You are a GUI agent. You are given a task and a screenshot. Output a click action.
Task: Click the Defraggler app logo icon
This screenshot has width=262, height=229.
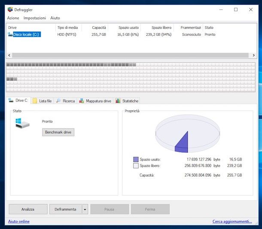[x=10, y=9]
